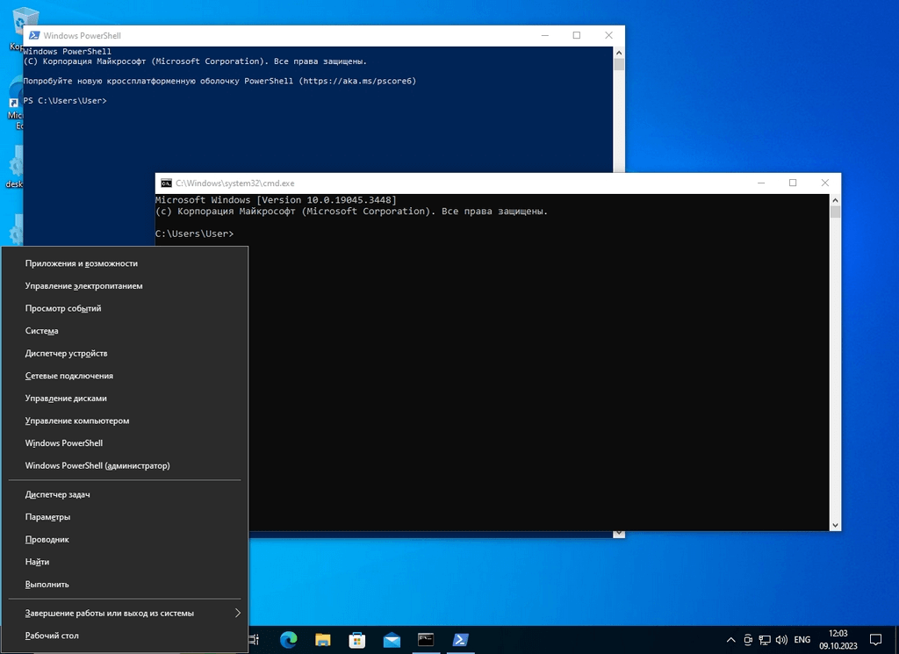Click Version 10.0.19045.3448 text in cmd

click(327, 200)
